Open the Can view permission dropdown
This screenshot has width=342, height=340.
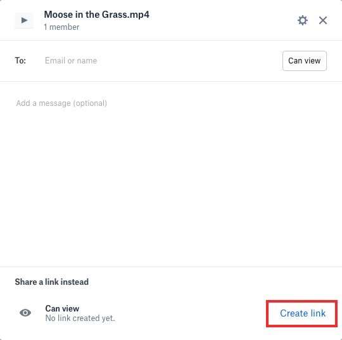click(x=305, y=61)
